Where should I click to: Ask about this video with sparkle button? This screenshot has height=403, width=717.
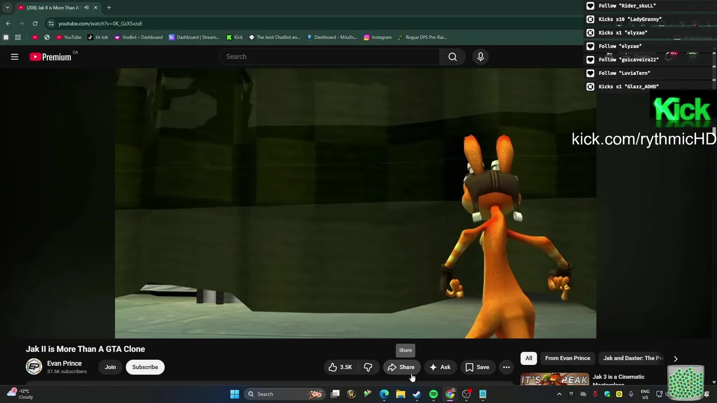[x=440, y=367]
